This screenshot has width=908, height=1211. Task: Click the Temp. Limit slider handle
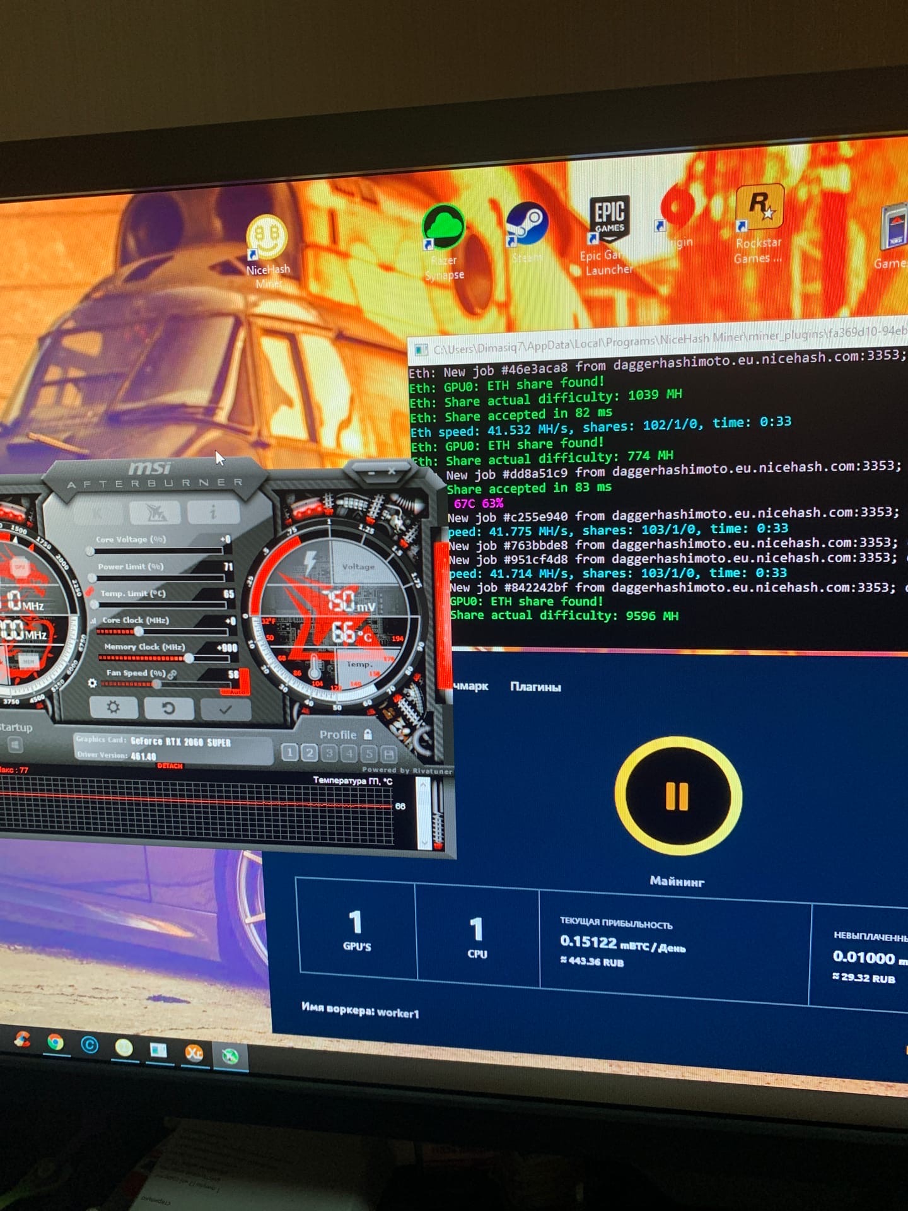pos(95,604)
